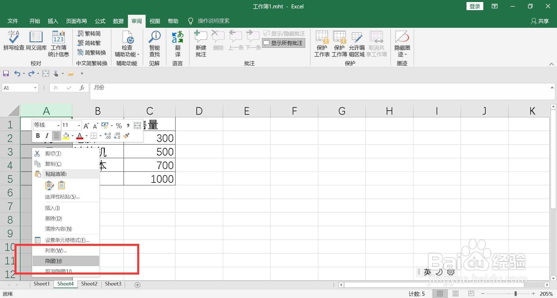Open Smart Lookup (智能查找)
Viewport: 557px width, 298px height.
[x=155, y=43]
